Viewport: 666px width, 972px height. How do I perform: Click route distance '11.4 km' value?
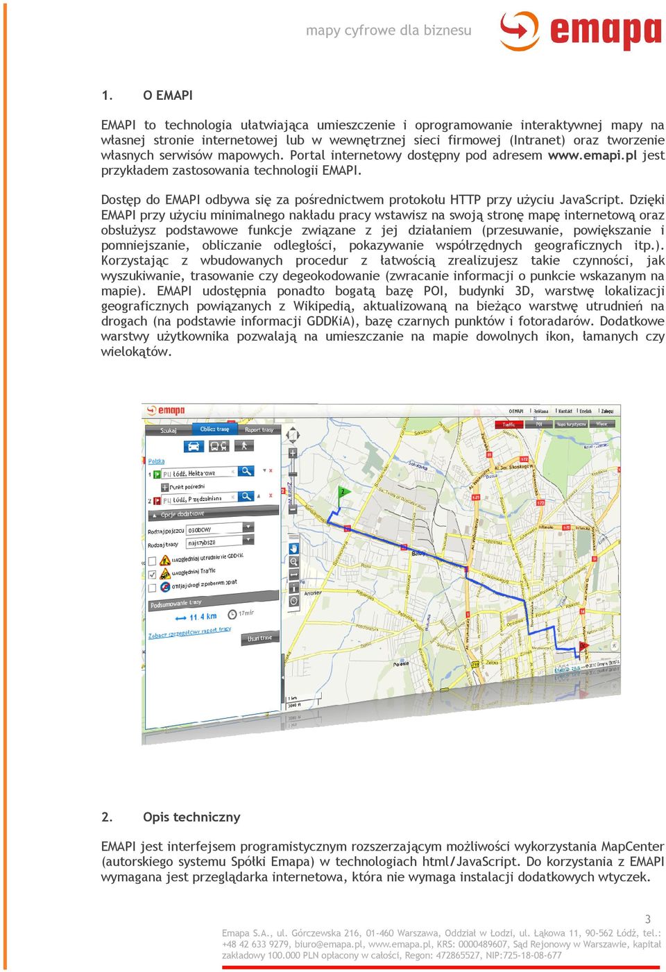point(203,617)
